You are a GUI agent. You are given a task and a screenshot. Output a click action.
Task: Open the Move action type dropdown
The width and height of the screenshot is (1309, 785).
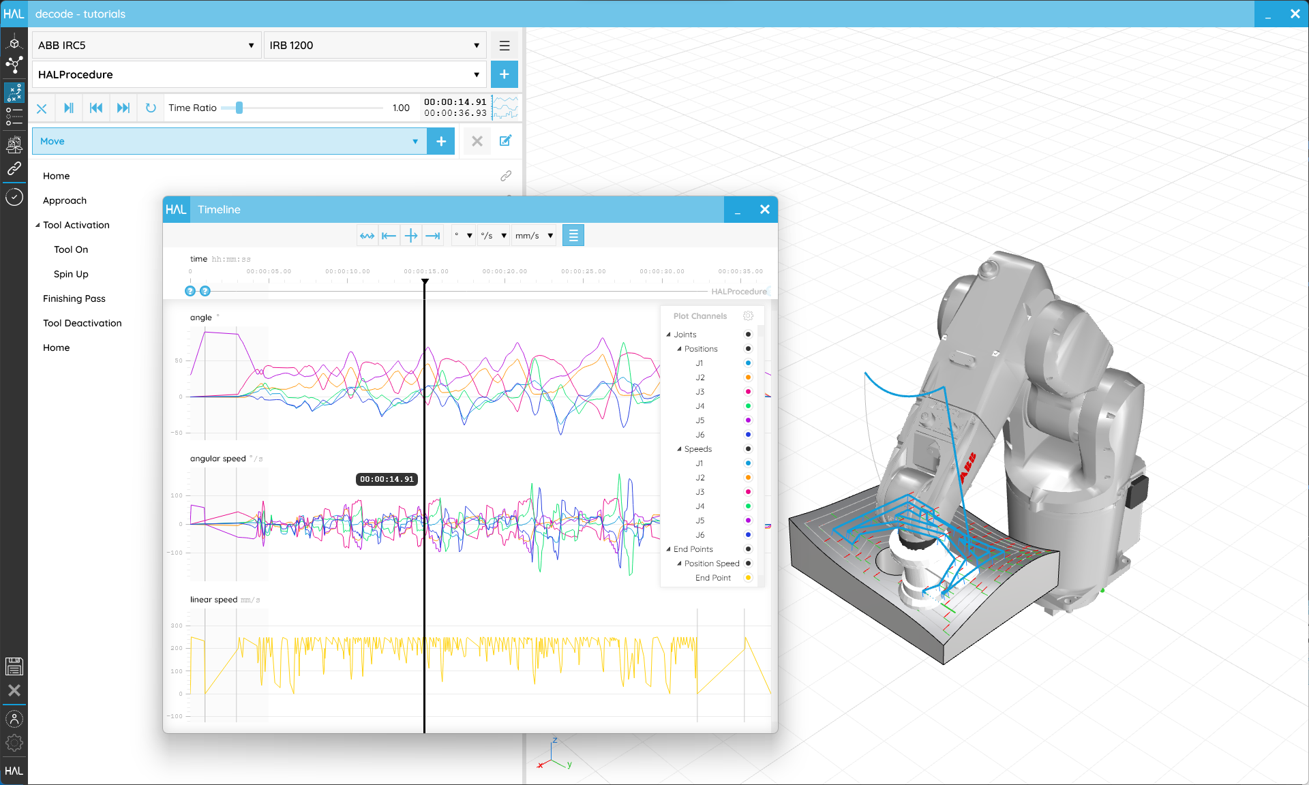pos(230,141)
